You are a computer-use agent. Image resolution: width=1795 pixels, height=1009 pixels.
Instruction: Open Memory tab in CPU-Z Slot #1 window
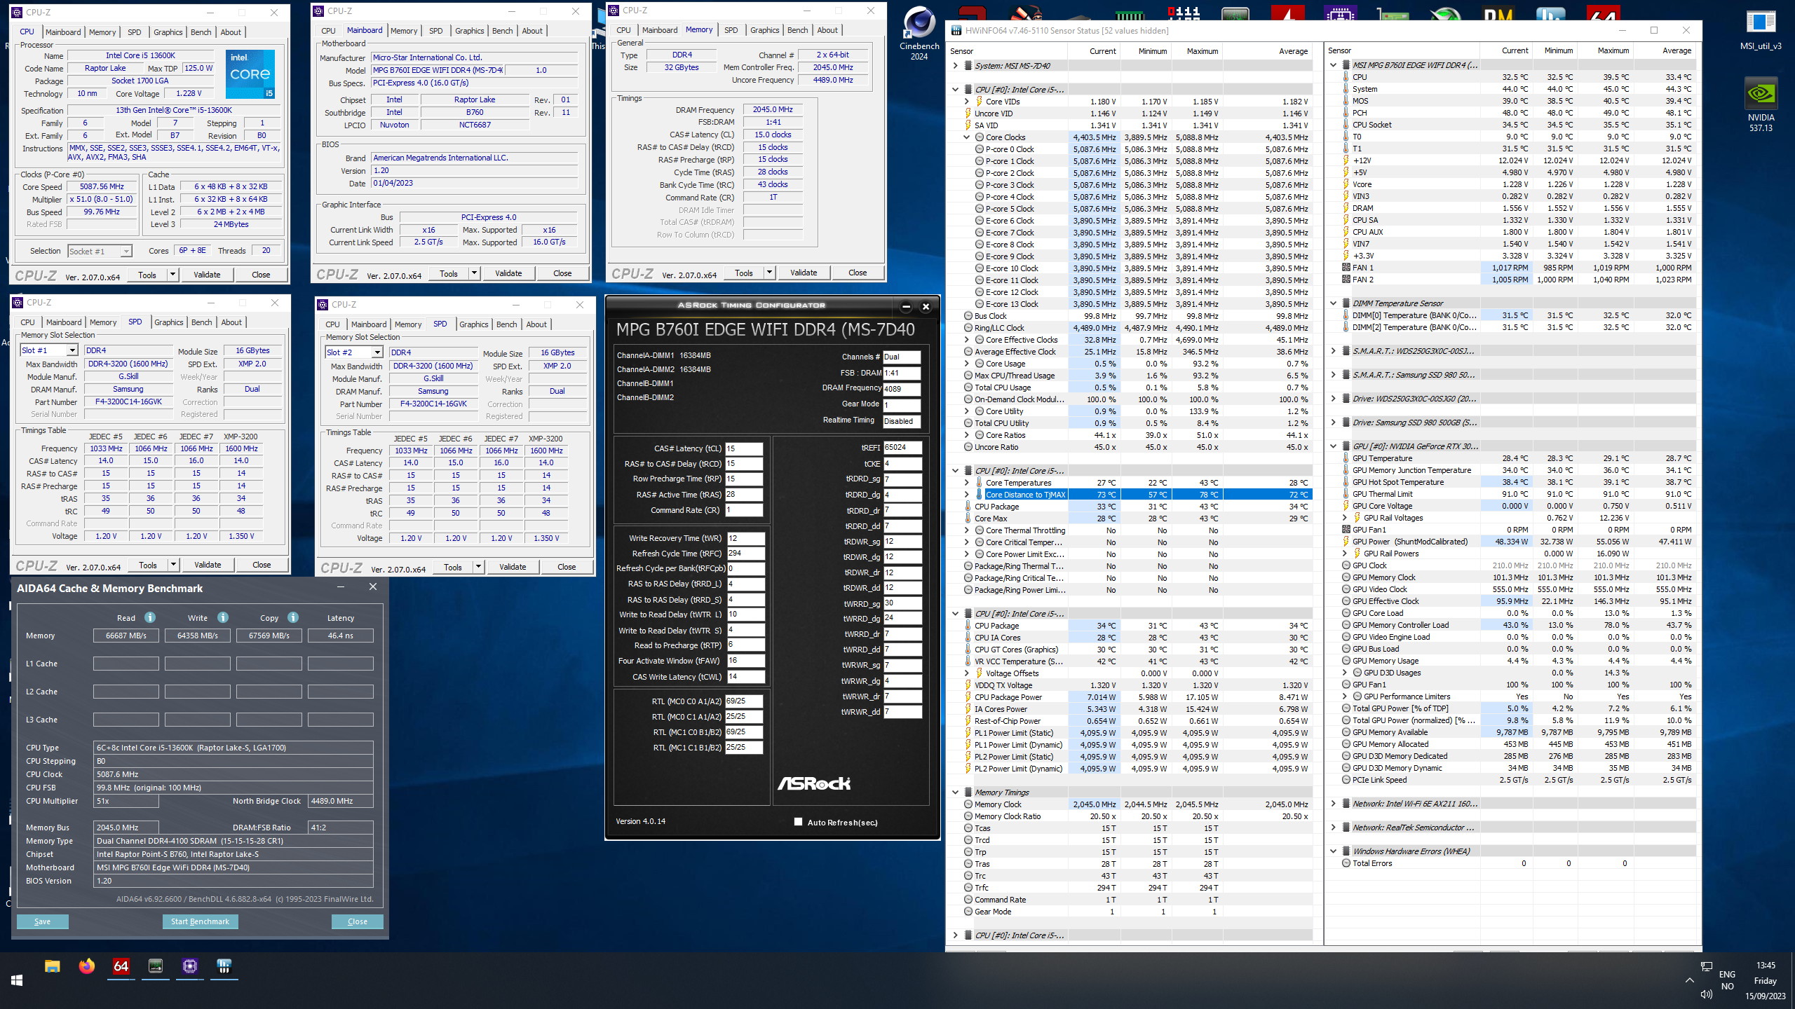[x=103, y=322]
